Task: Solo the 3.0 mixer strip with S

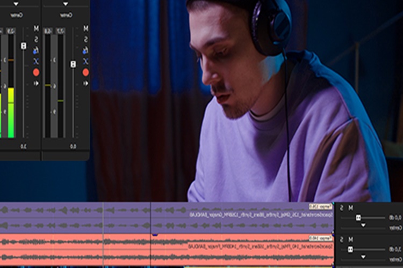Action: 36,39
